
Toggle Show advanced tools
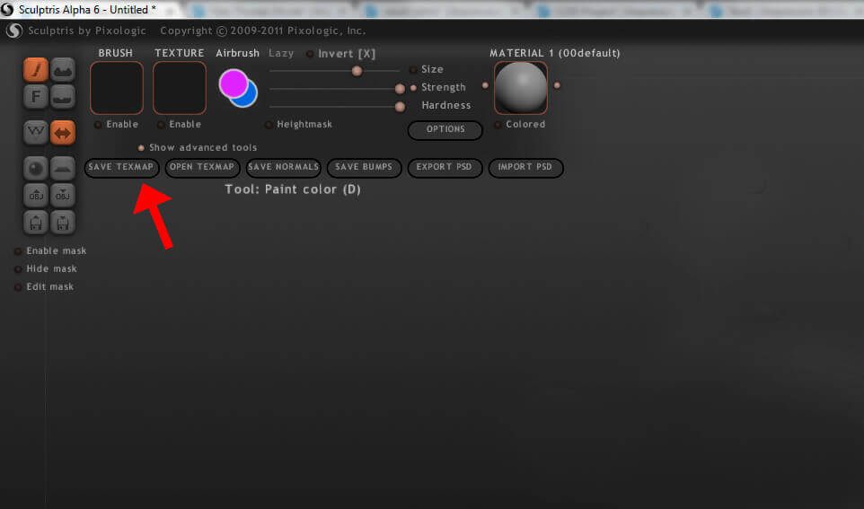141,147
